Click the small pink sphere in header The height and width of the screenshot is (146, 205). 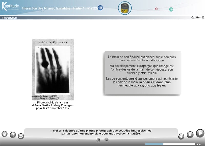coord(156,9)
